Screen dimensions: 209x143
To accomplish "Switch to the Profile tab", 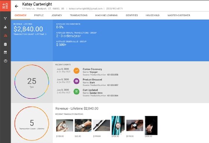I will 39,15.
